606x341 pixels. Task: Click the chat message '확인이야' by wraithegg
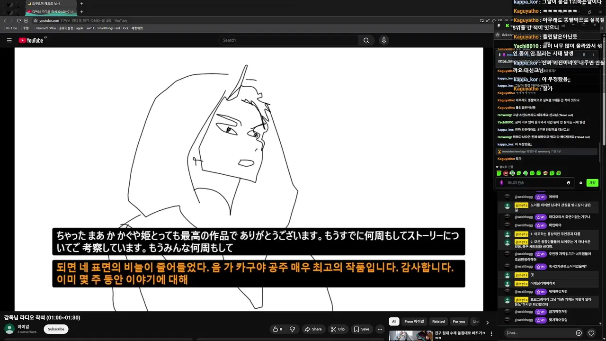(555, 225)
